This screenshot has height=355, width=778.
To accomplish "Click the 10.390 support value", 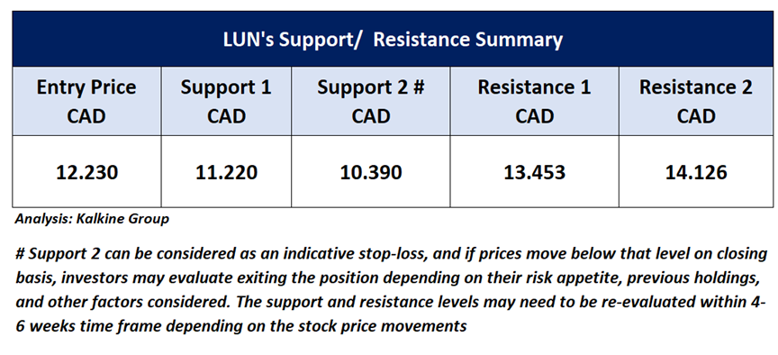I will point(371,172).
